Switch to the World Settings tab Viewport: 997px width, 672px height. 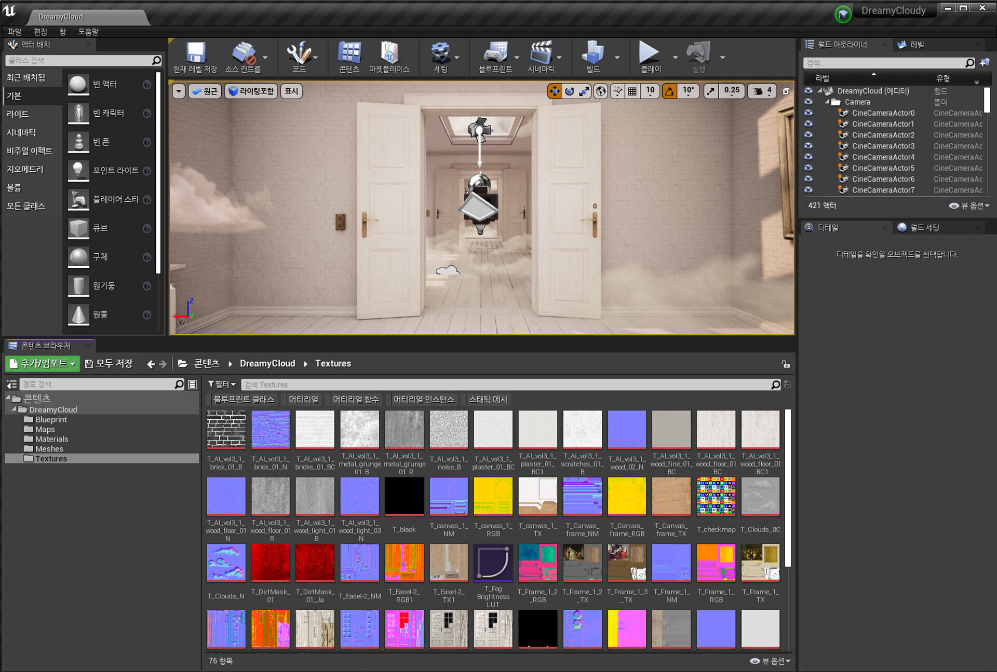[924, 227]
